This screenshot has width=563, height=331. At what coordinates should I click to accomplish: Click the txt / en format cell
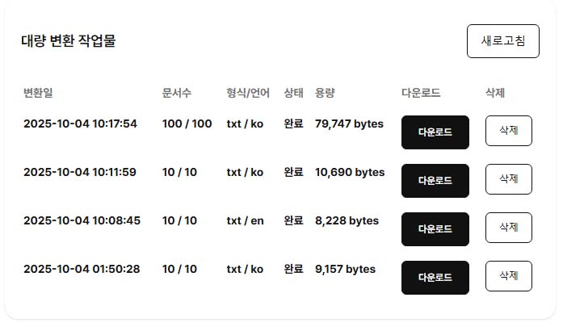coord(245,221)
